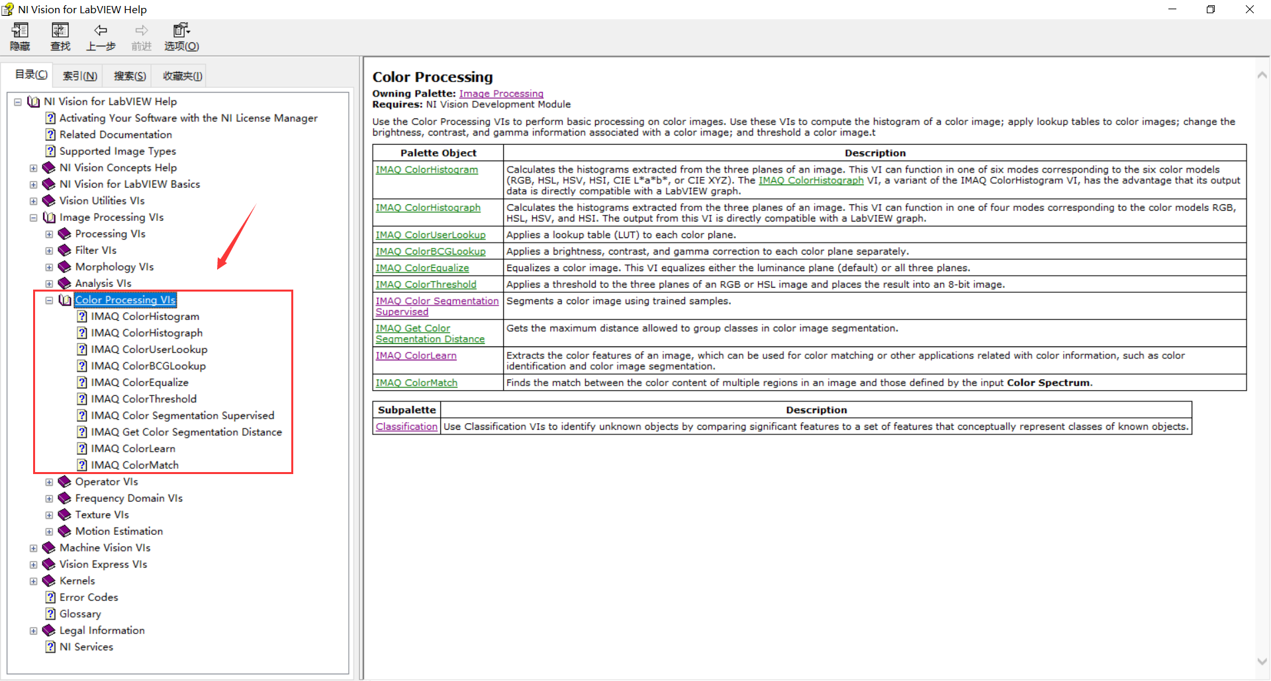
Task: Collapse the NI Vision for LabVIEW Help root node
Action: pos(18,102)
